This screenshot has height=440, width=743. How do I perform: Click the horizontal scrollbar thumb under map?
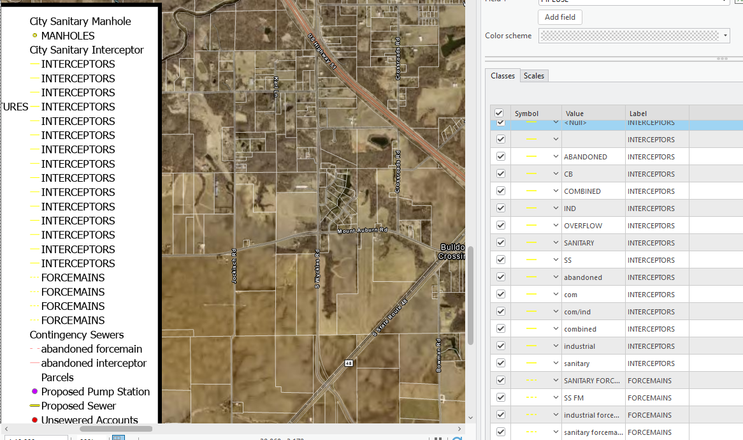pyautogui.click(x=116, y=429)
